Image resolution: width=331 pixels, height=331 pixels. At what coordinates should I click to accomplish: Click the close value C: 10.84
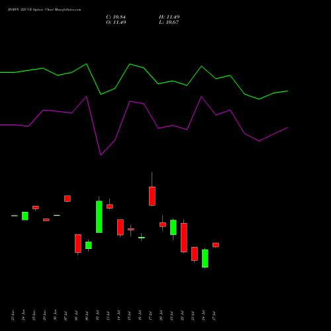pos(116,17)
